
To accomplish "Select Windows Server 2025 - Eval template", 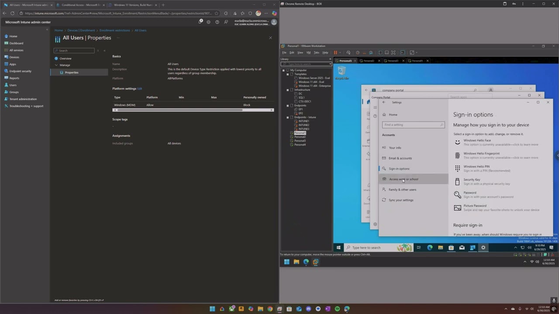I will click(313, 78).
